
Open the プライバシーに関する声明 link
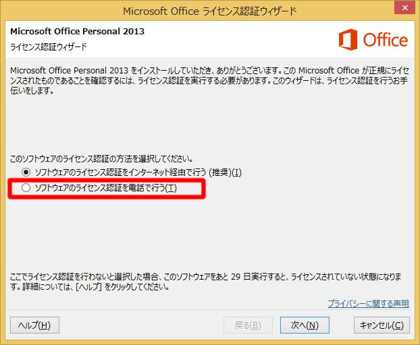pyautogui.click(x=369, y=304)
